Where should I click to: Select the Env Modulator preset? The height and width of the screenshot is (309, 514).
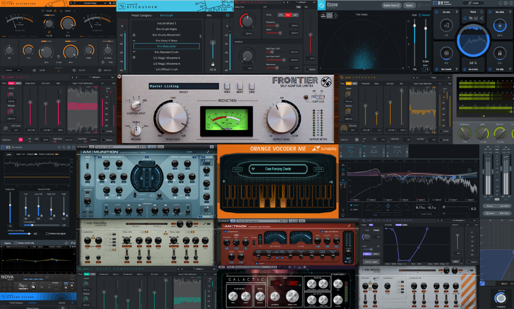click(166, 46)
